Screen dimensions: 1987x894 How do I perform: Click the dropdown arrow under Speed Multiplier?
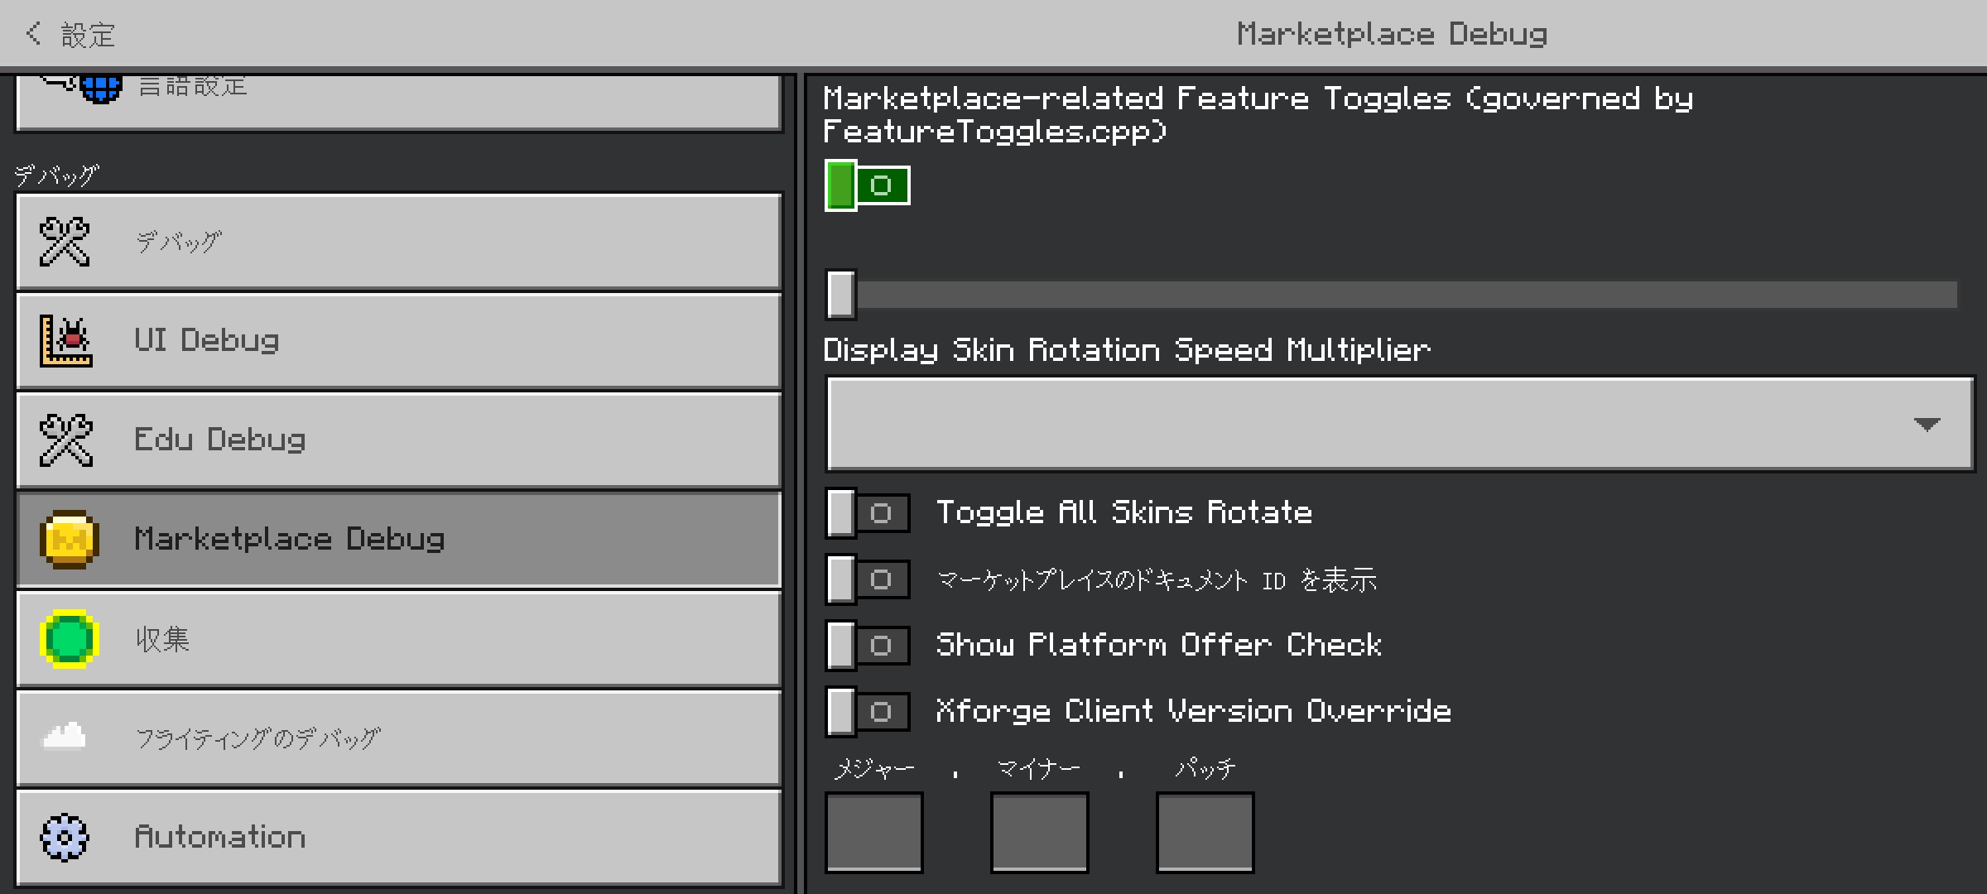pos(1927,425)
